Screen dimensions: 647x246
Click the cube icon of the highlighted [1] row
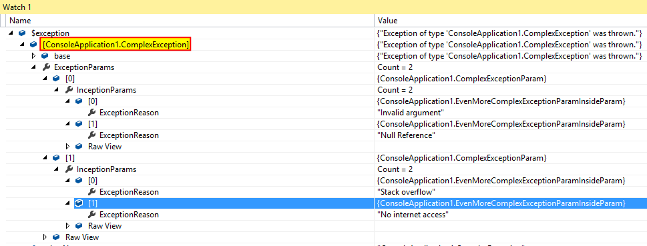click(x=79, y=203)
